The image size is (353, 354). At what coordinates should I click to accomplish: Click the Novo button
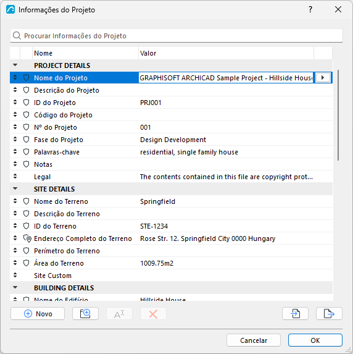coord(38,314)
